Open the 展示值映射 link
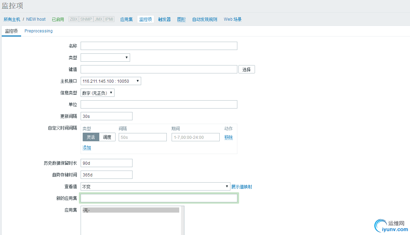410x235 pixels. pos(242,187)
